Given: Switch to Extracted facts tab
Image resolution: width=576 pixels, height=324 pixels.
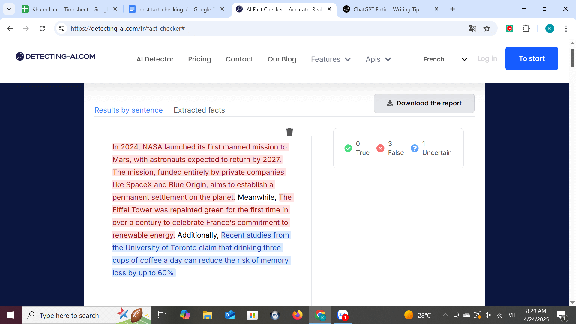Looking at the screenshot, I should [x=199, y=110].
